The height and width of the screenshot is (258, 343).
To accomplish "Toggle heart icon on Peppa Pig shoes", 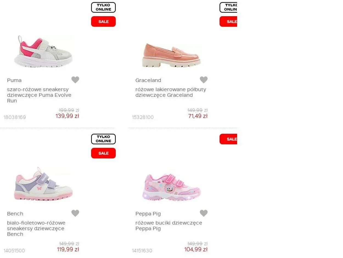I will pyautogui.click(x=204, y=213).
